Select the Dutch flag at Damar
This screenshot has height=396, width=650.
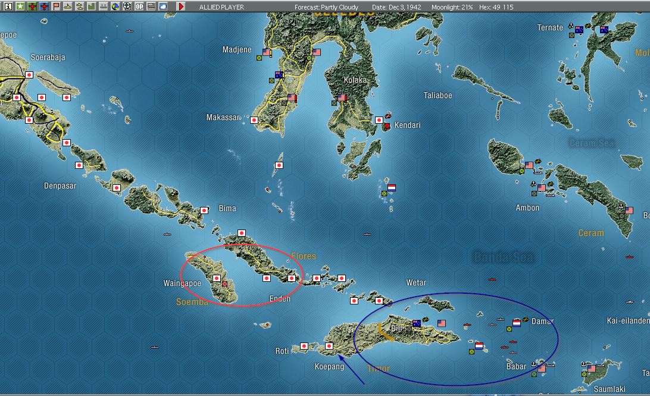(517, 323)
